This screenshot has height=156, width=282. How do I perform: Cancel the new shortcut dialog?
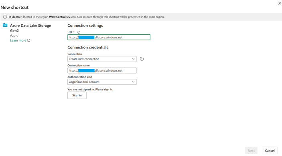[x=270, y=151]
